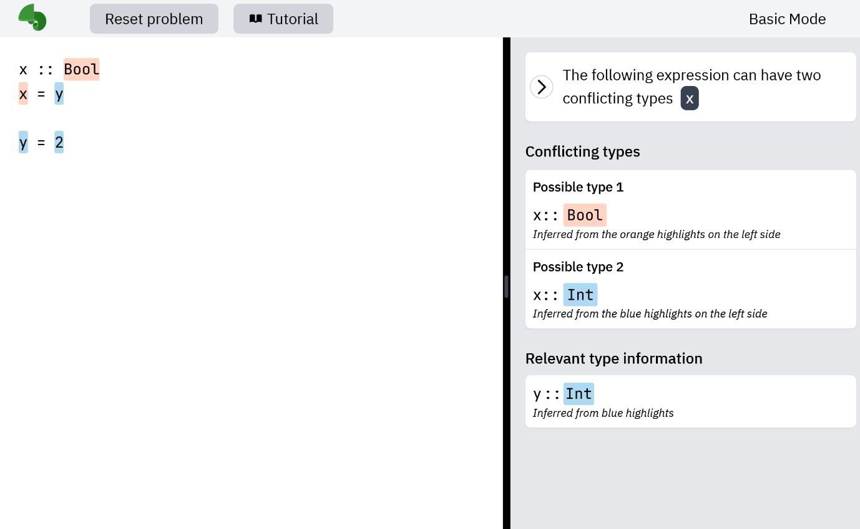Image resolution: width=860 pixels, height=529 pixels.
Task: Open the Tutorial button
Action: 283,19
